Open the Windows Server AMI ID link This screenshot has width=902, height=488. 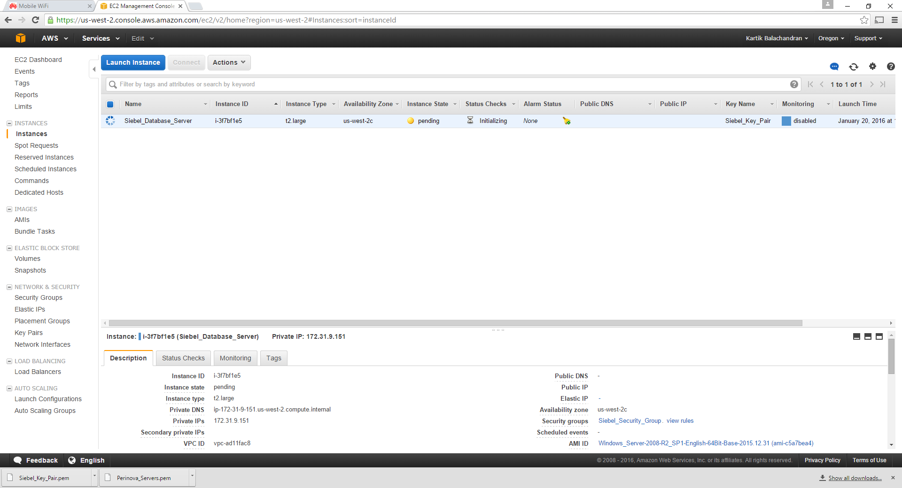706,443
